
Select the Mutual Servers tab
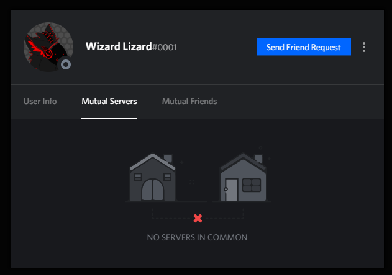click(x=109, y=101)
